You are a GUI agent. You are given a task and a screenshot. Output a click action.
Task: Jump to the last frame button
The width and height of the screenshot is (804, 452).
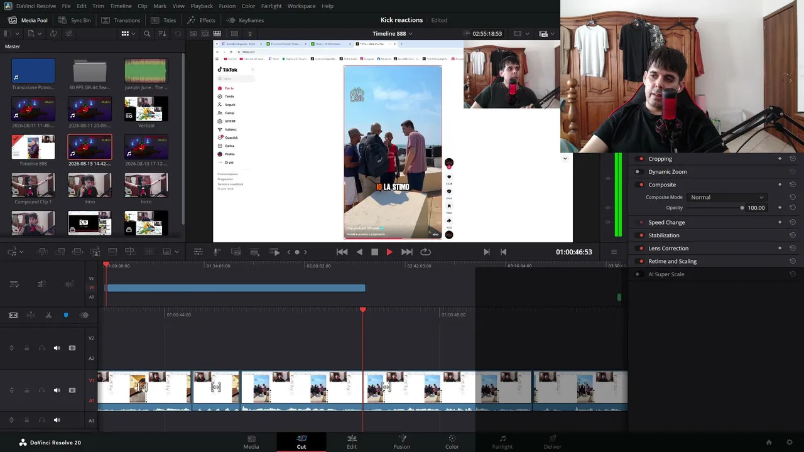tap(406, 252)
